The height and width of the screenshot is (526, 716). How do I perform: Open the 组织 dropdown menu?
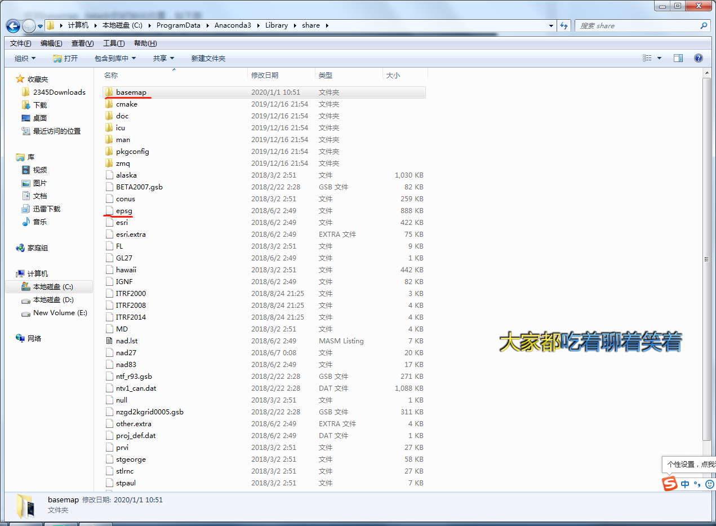click(23, 58)
